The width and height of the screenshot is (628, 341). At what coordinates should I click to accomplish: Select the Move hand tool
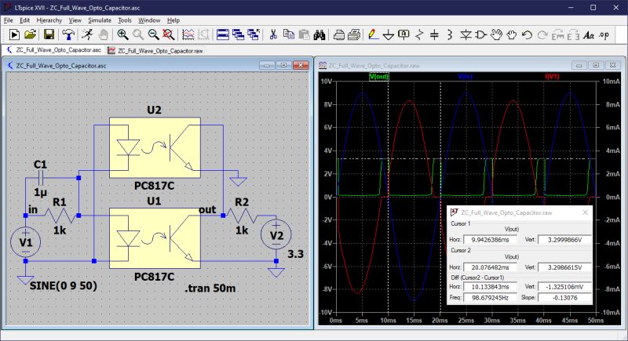point(496,34)
